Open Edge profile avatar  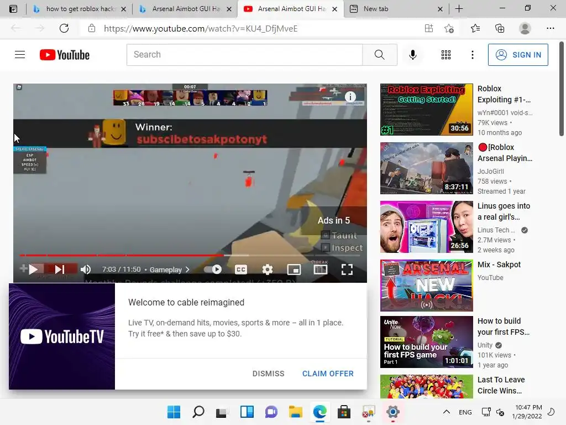tap(525, 28)
